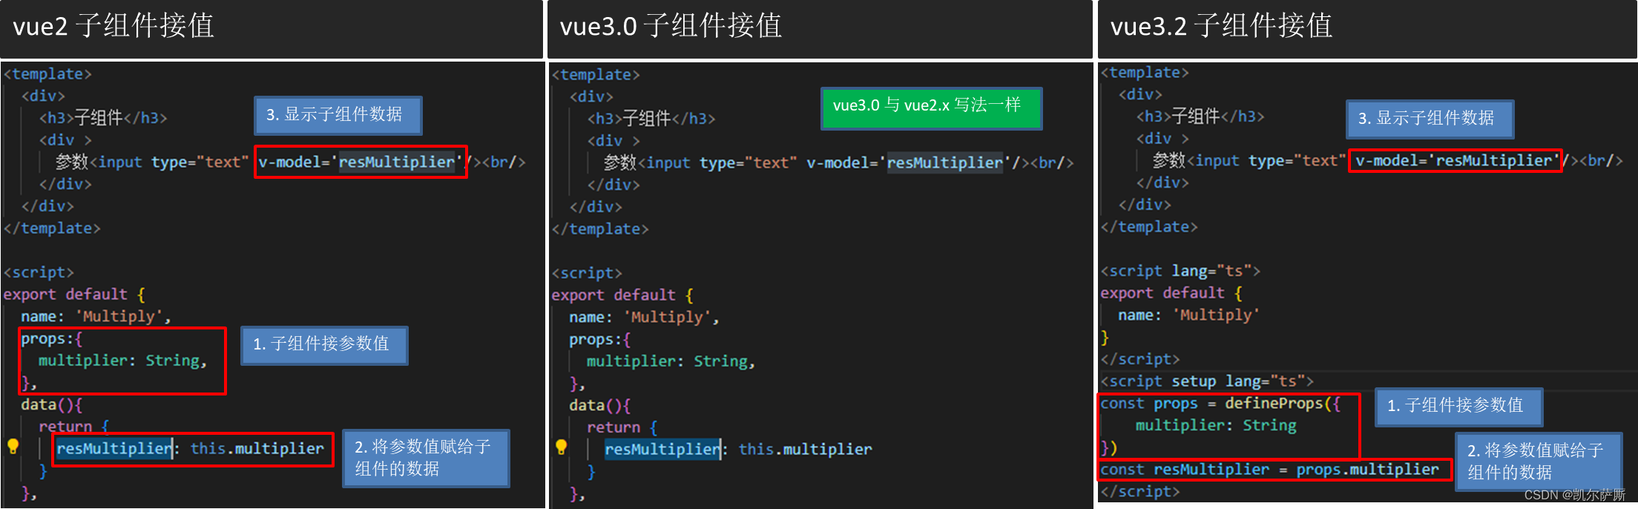Click the 'vue2 子组件接值' heading
This screenshot has width=1638, height=509.
click(114, 26)
